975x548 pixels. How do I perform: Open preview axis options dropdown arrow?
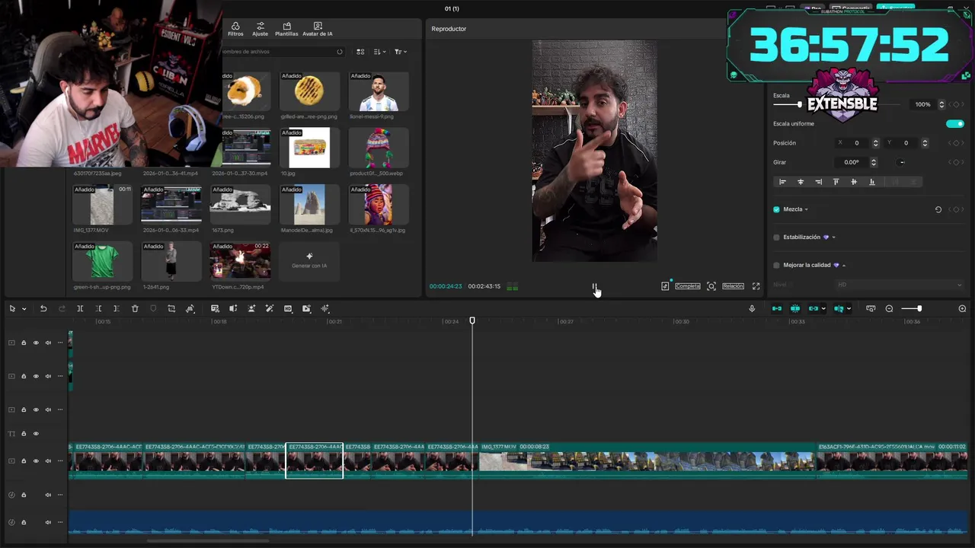tap(849, 308)
